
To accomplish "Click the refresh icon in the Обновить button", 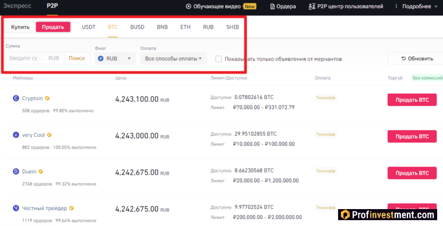I will point(403,58).
